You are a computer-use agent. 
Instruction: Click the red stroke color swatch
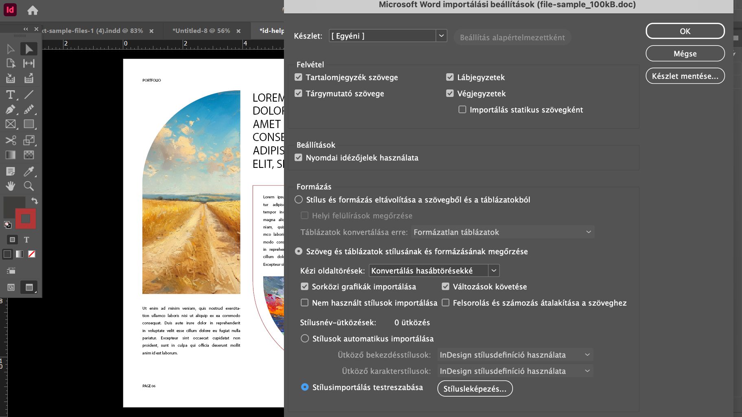(x=26, y=219)
